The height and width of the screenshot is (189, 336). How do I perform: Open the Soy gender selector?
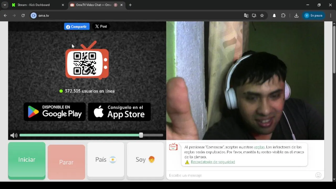(145, 160)
